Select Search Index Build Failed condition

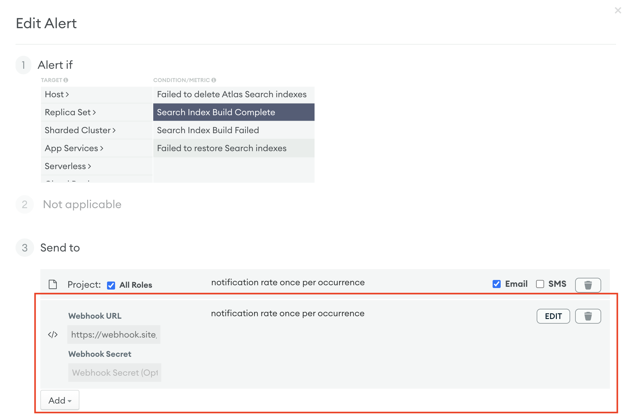[208, 130]
